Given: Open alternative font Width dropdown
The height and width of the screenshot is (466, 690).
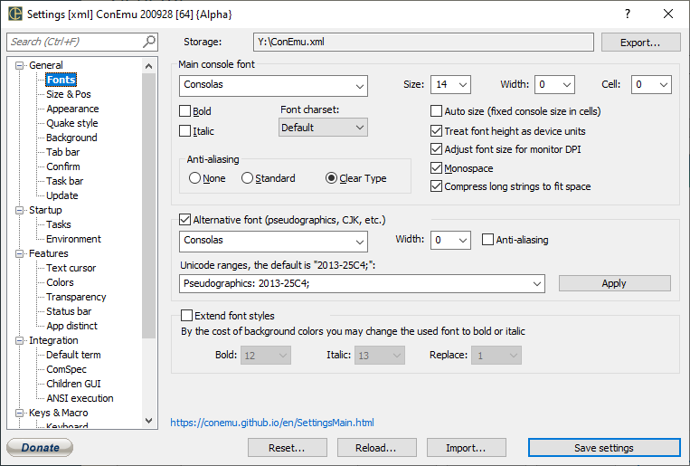Looking at the screenshot, I should point(450,240).
